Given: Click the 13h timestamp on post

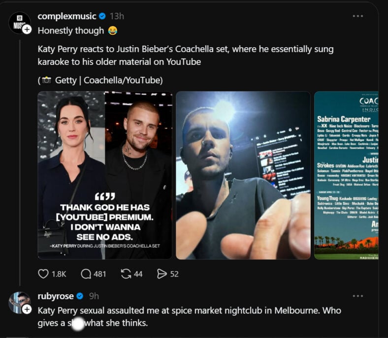Looking at the screenshot, I should tap(117, 16).
